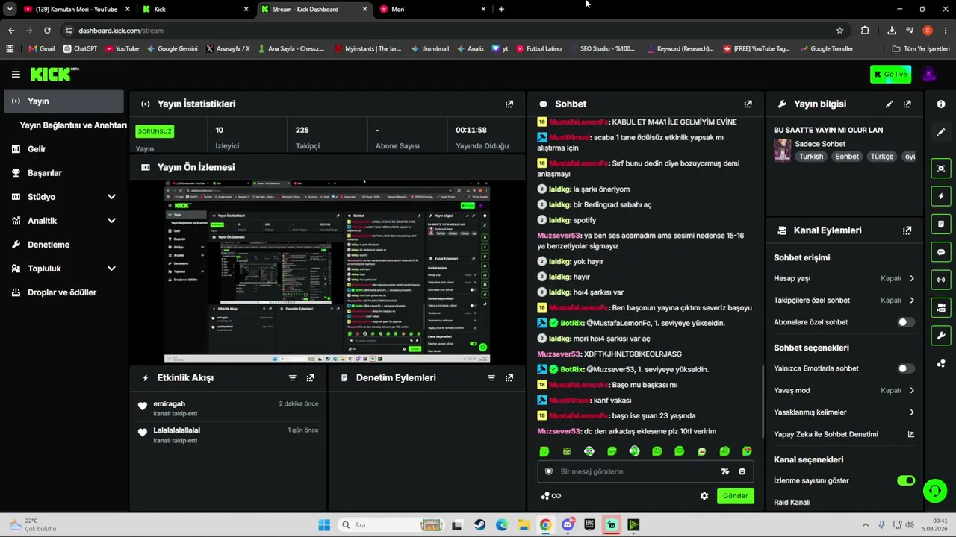The width and height of the screenshot is (956, 537).
Task: Switch to the Komutan Mori YouTube tab
Action: point(77,9)
